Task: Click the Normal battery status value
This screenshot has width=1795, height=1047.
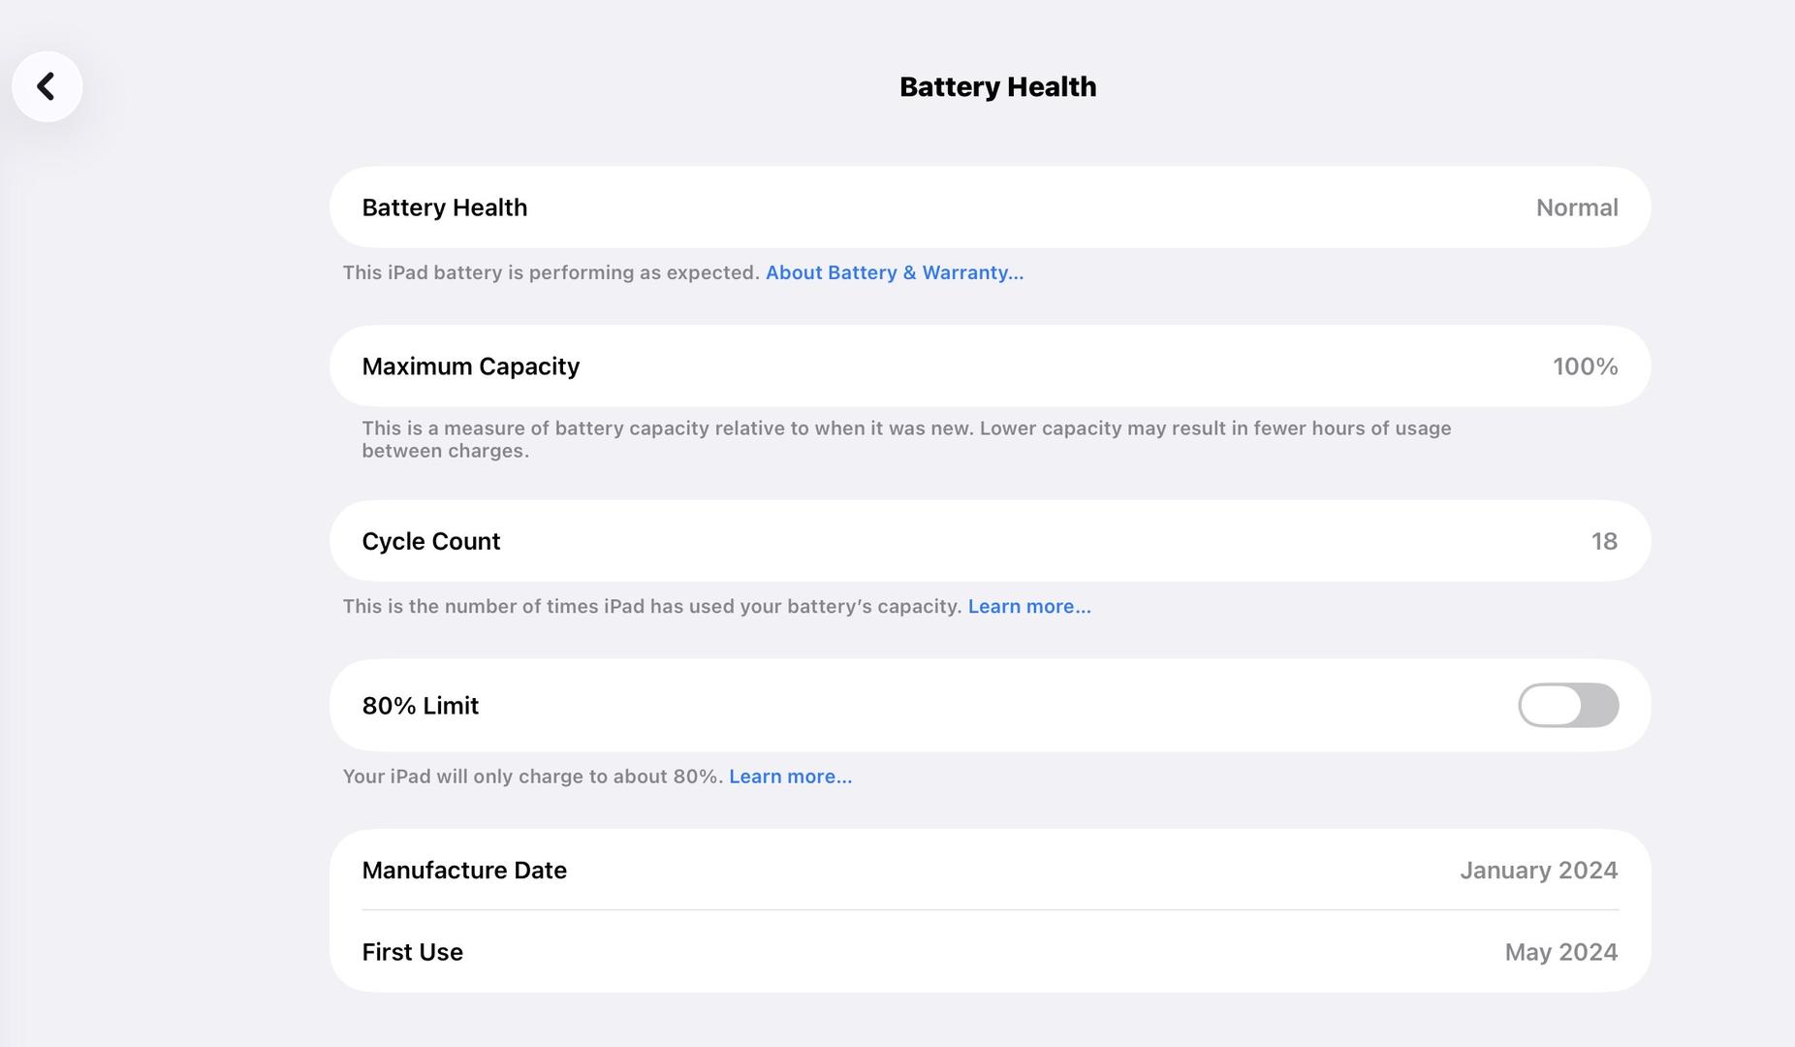Action: point(1576,207)
